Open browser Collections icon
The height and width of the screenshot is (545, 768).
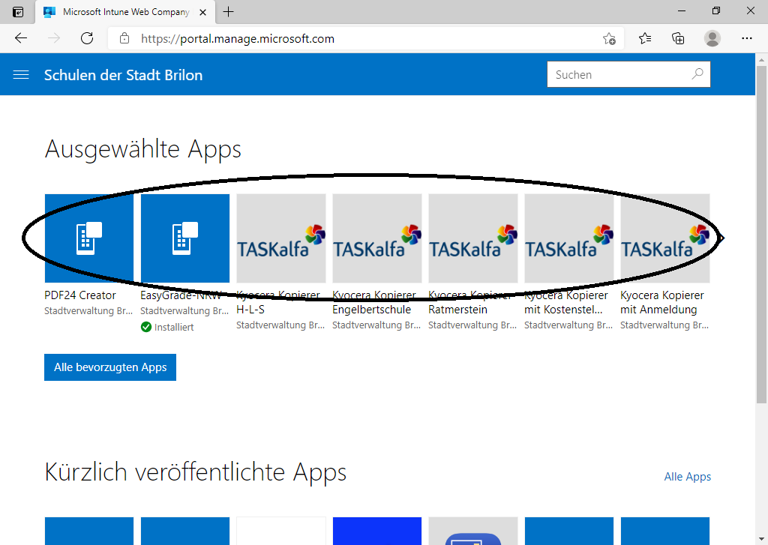[x=678, y=38]
